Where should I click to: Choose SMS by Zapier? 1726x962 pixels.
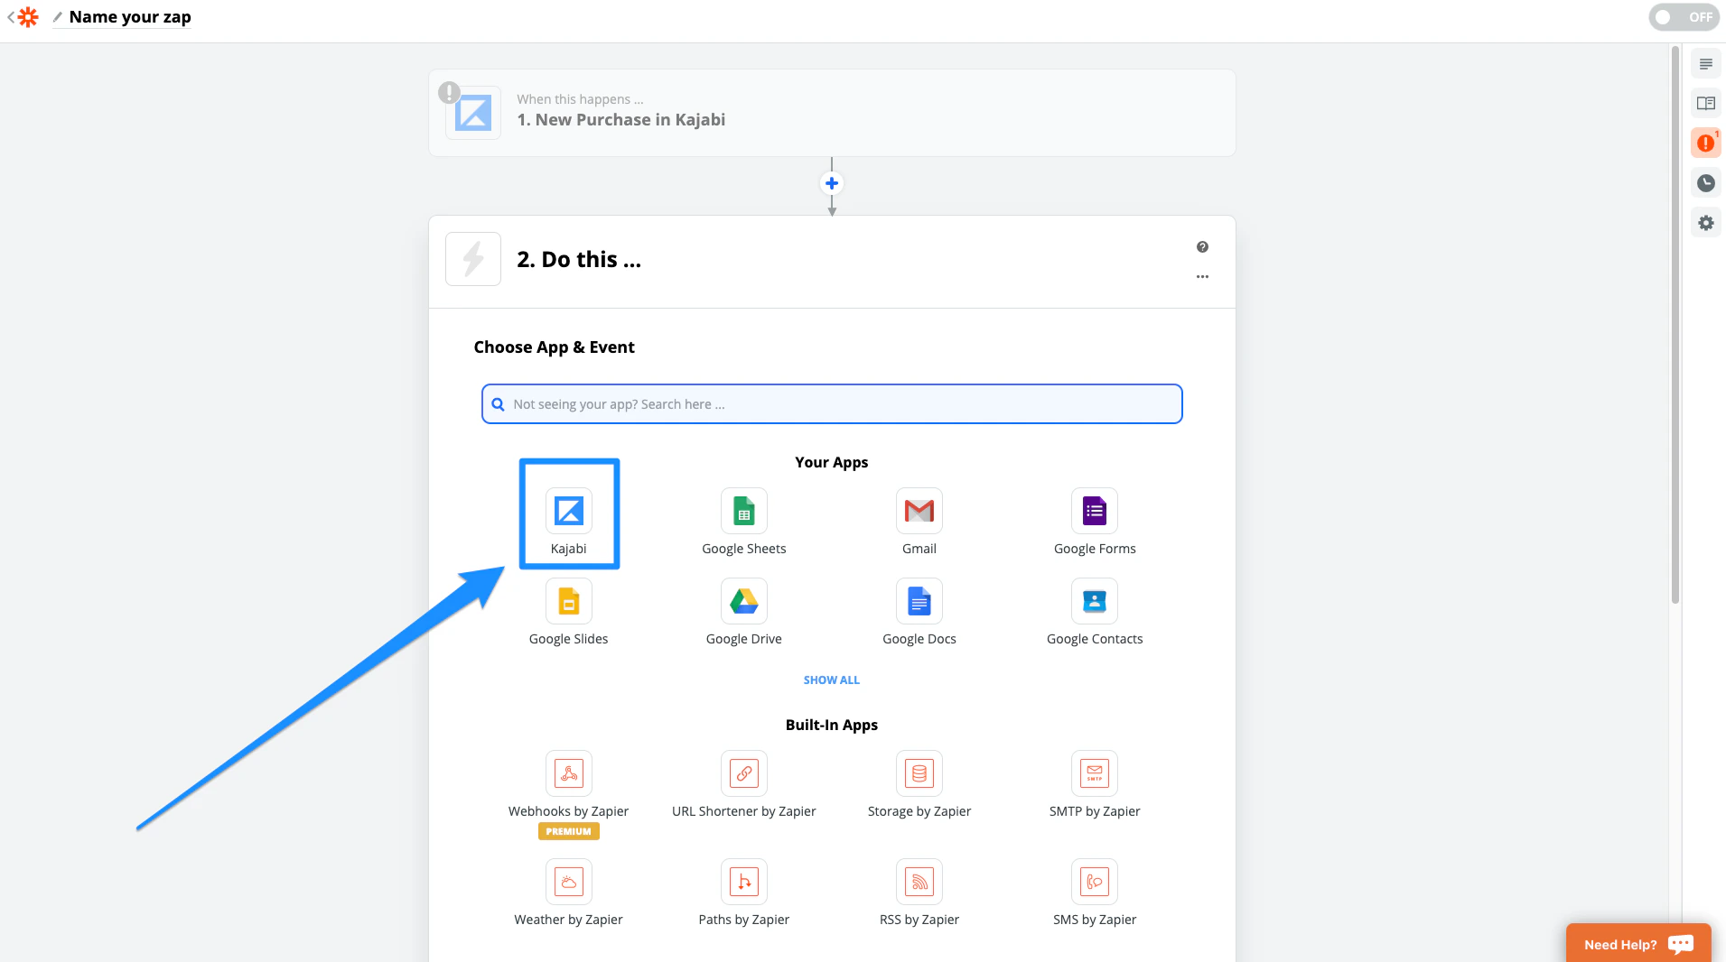click(1095, 882)
